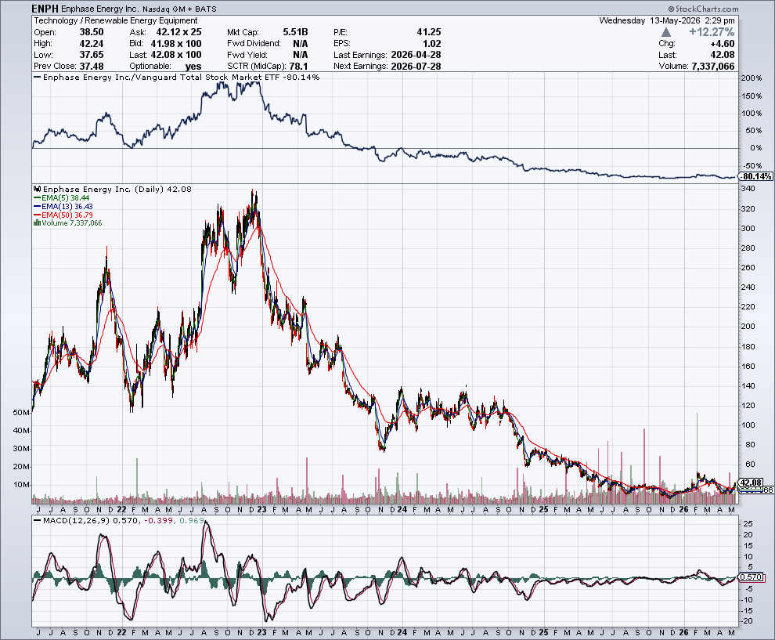Image resolution: width=775 pixels, height=640 pixels.
Task: Click the boxed 0.570 MACD value label
Action: [x=752, y=577]
